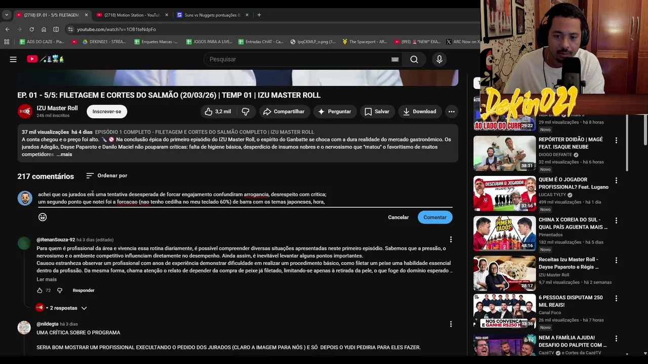Start voice search with microphone icon

point(439,59)
